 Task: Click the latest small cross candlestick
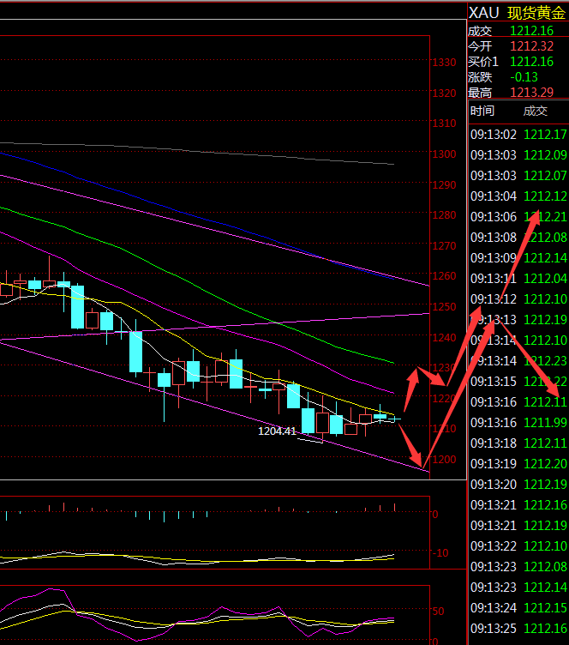395,419
